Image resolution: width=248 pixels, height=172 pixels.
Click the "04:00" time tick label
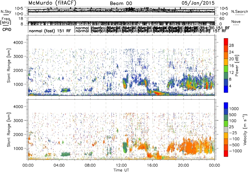click(x=59, y=165)
